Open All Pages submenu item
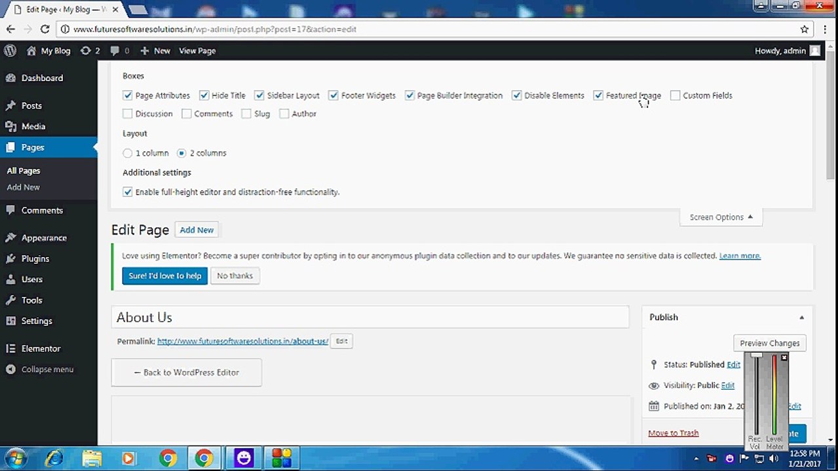Screen dimensions: 838x471 [24, 171]
